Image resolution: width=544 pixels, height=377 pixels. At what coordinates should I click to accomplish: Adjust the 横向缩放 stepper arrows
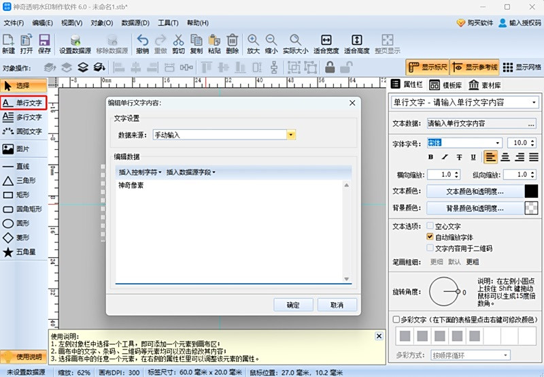click(457, 175)
